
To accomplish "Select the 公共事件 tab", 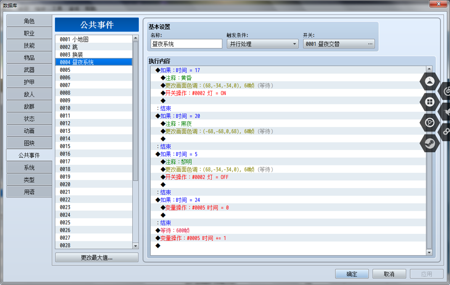I will (29, 155).
